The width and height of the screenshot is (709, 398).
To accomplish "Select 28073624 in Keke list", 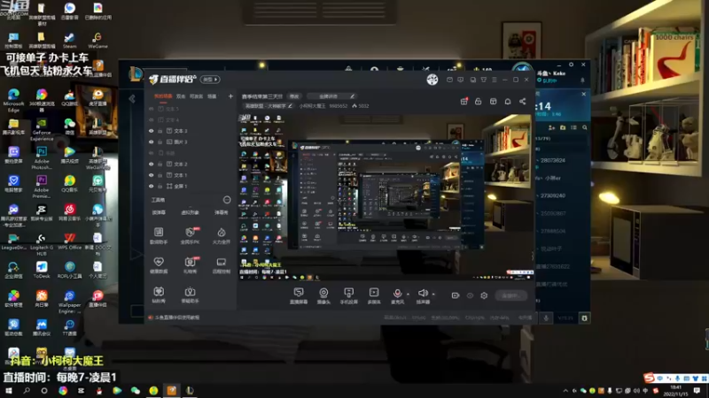I will [552, 160].
